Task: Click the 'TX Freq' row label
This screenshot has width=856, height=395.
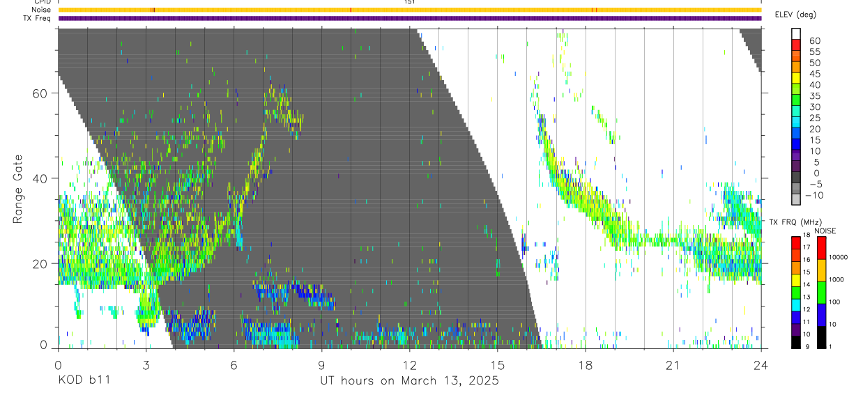Action: (x=38, y=18)
